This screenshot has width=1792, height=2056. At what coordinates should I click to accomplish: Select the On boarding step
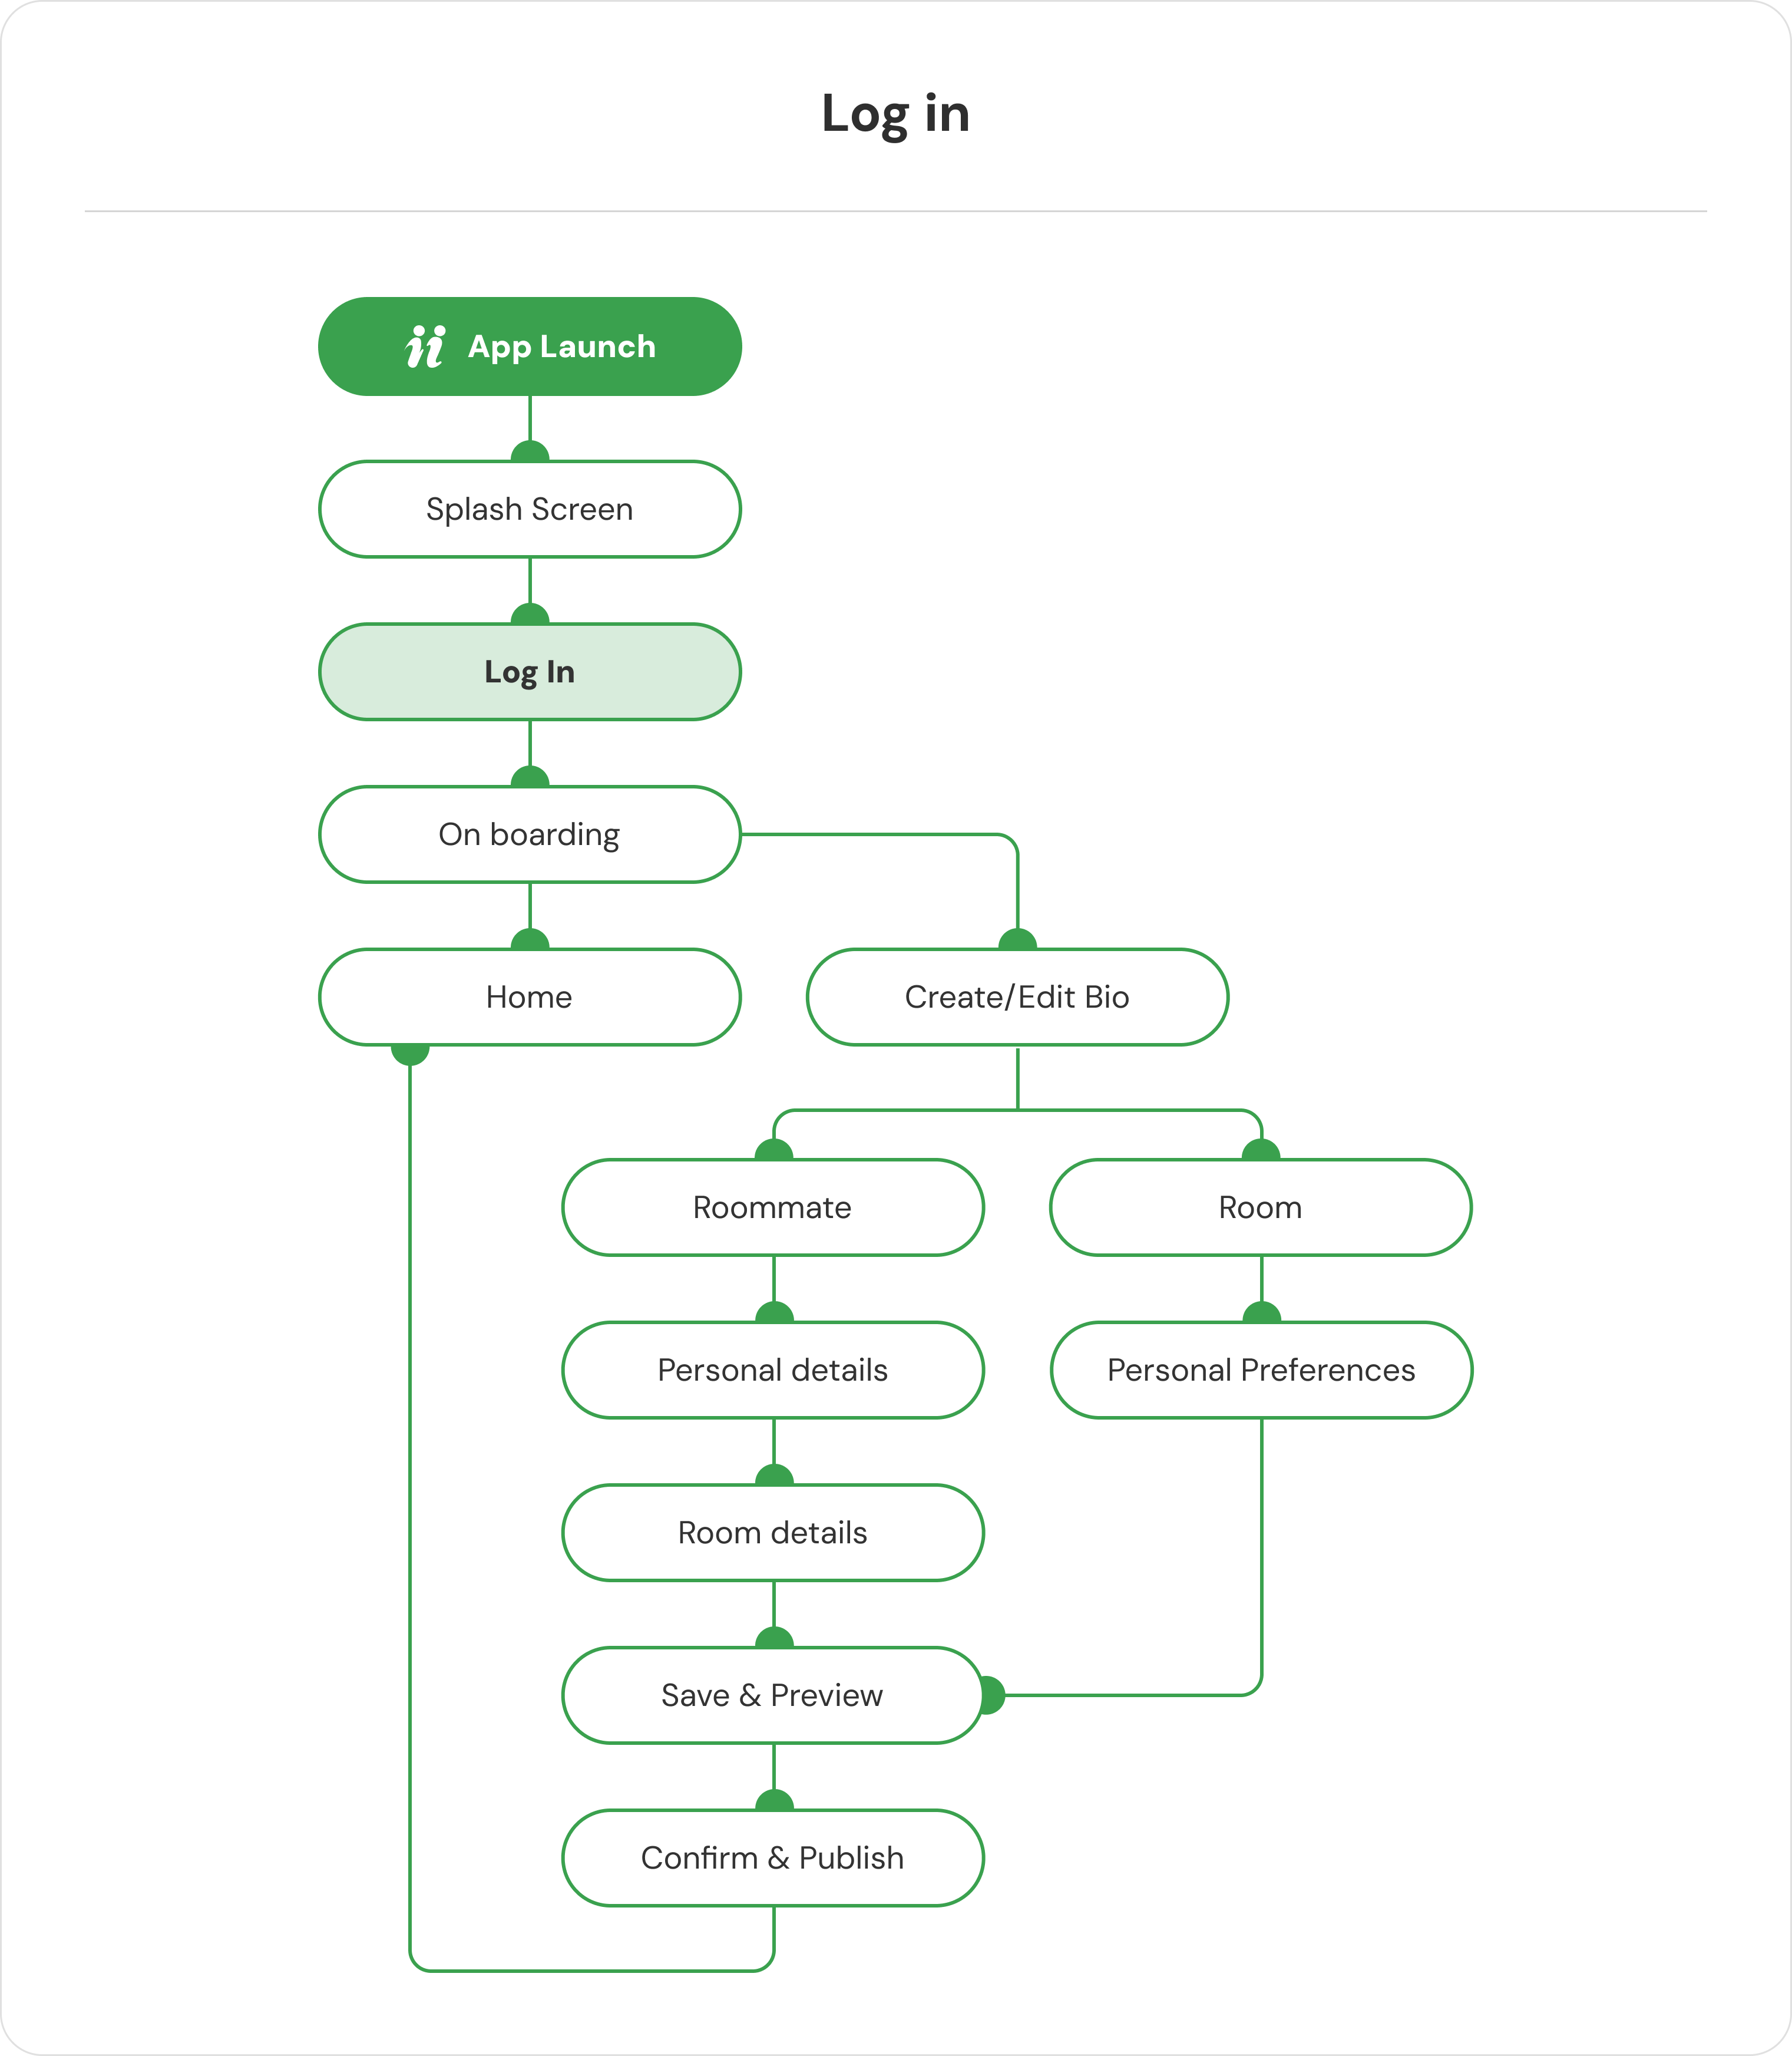pos(529,834)
